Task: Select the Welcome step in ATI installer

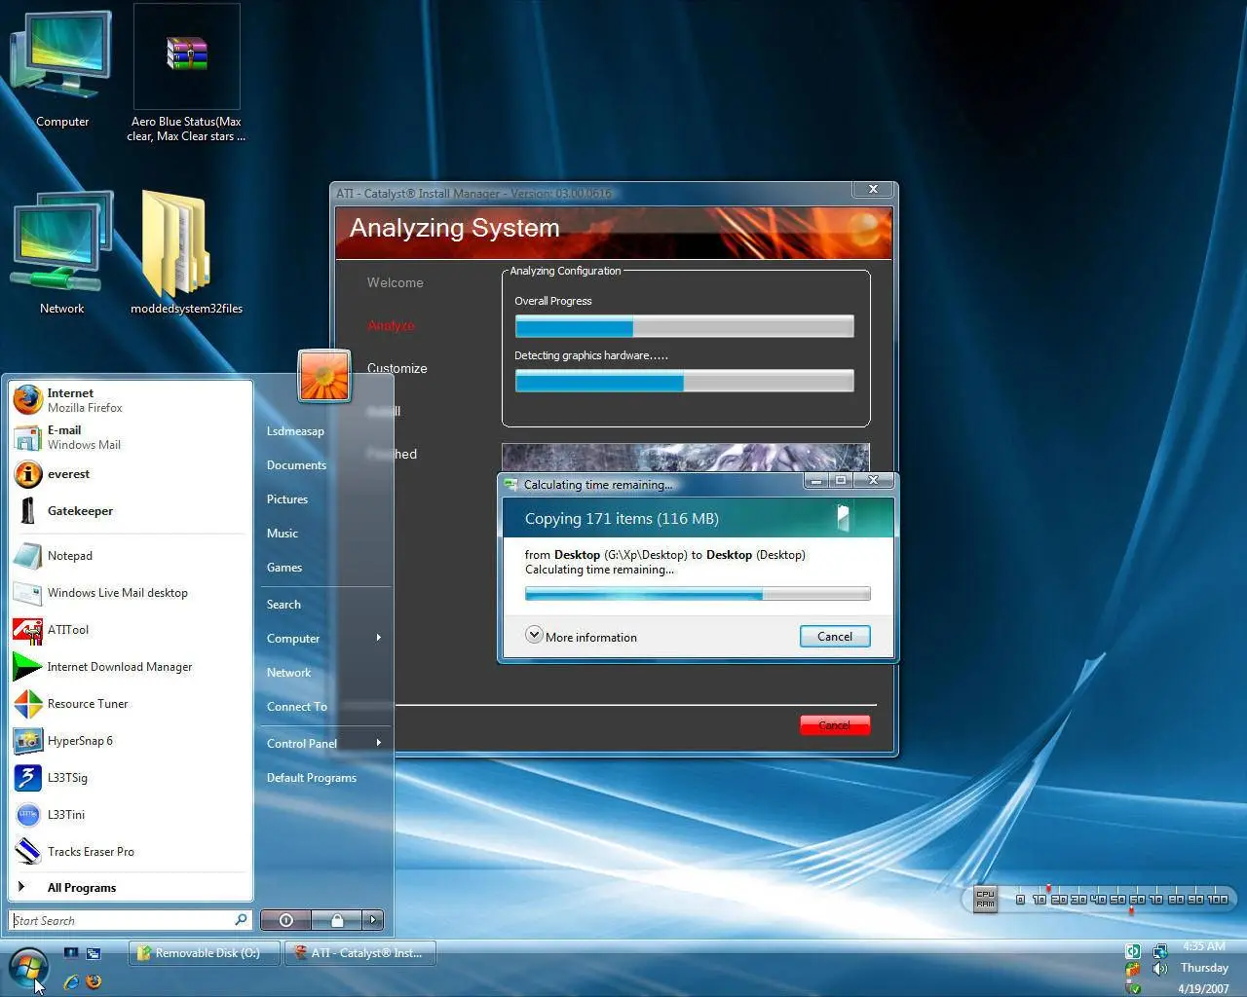Action: click(396, 283)
